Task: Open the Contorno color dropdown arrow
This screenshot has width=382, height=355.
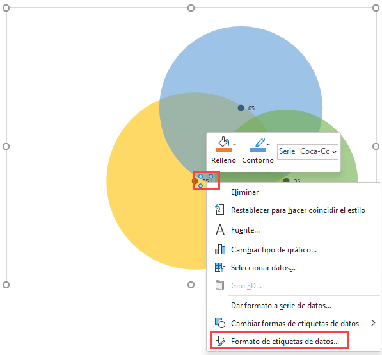Action: (x=268, y=144)
